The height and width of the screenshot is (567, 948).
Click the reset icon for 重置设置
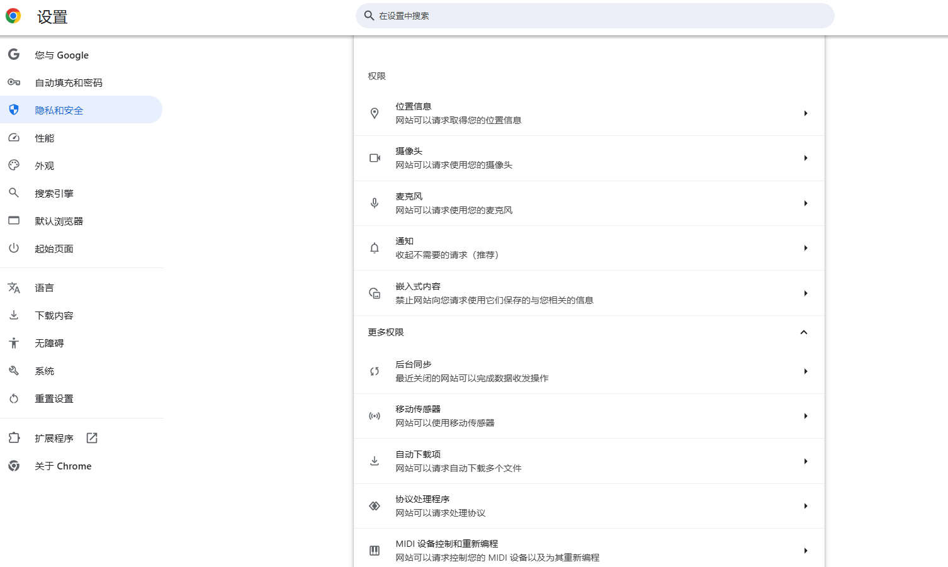click(x=14, y=398)
